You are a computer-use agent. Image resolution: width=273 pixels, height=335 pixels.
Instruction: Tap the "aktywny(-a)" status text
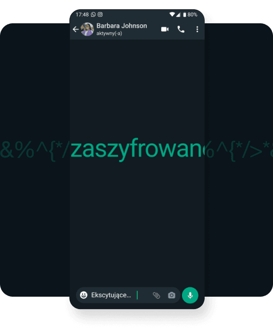(x=109, y=34)
